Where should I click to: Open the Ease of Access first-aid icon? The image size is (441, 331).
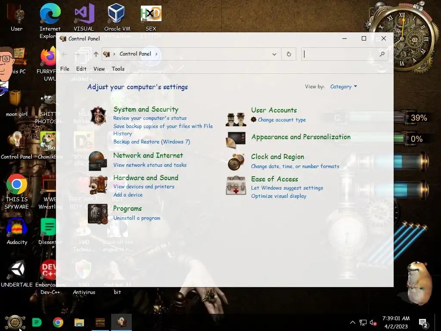point(236,185)
